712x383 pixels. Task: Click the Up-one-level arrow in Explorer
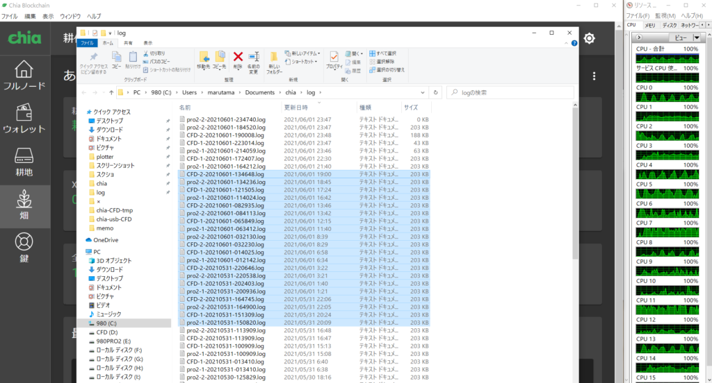click(111, 92)
